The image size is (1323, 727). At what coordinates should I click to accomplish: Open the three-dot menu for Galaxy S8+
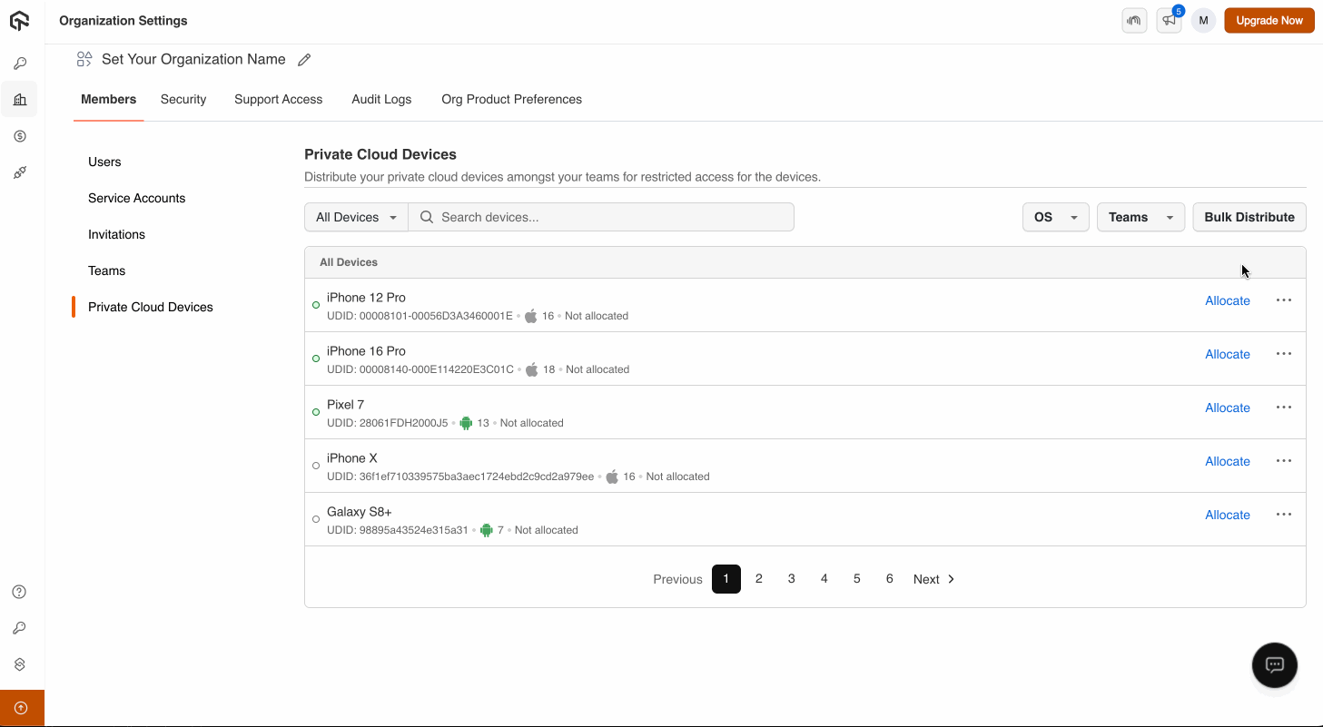point(1283,515)
